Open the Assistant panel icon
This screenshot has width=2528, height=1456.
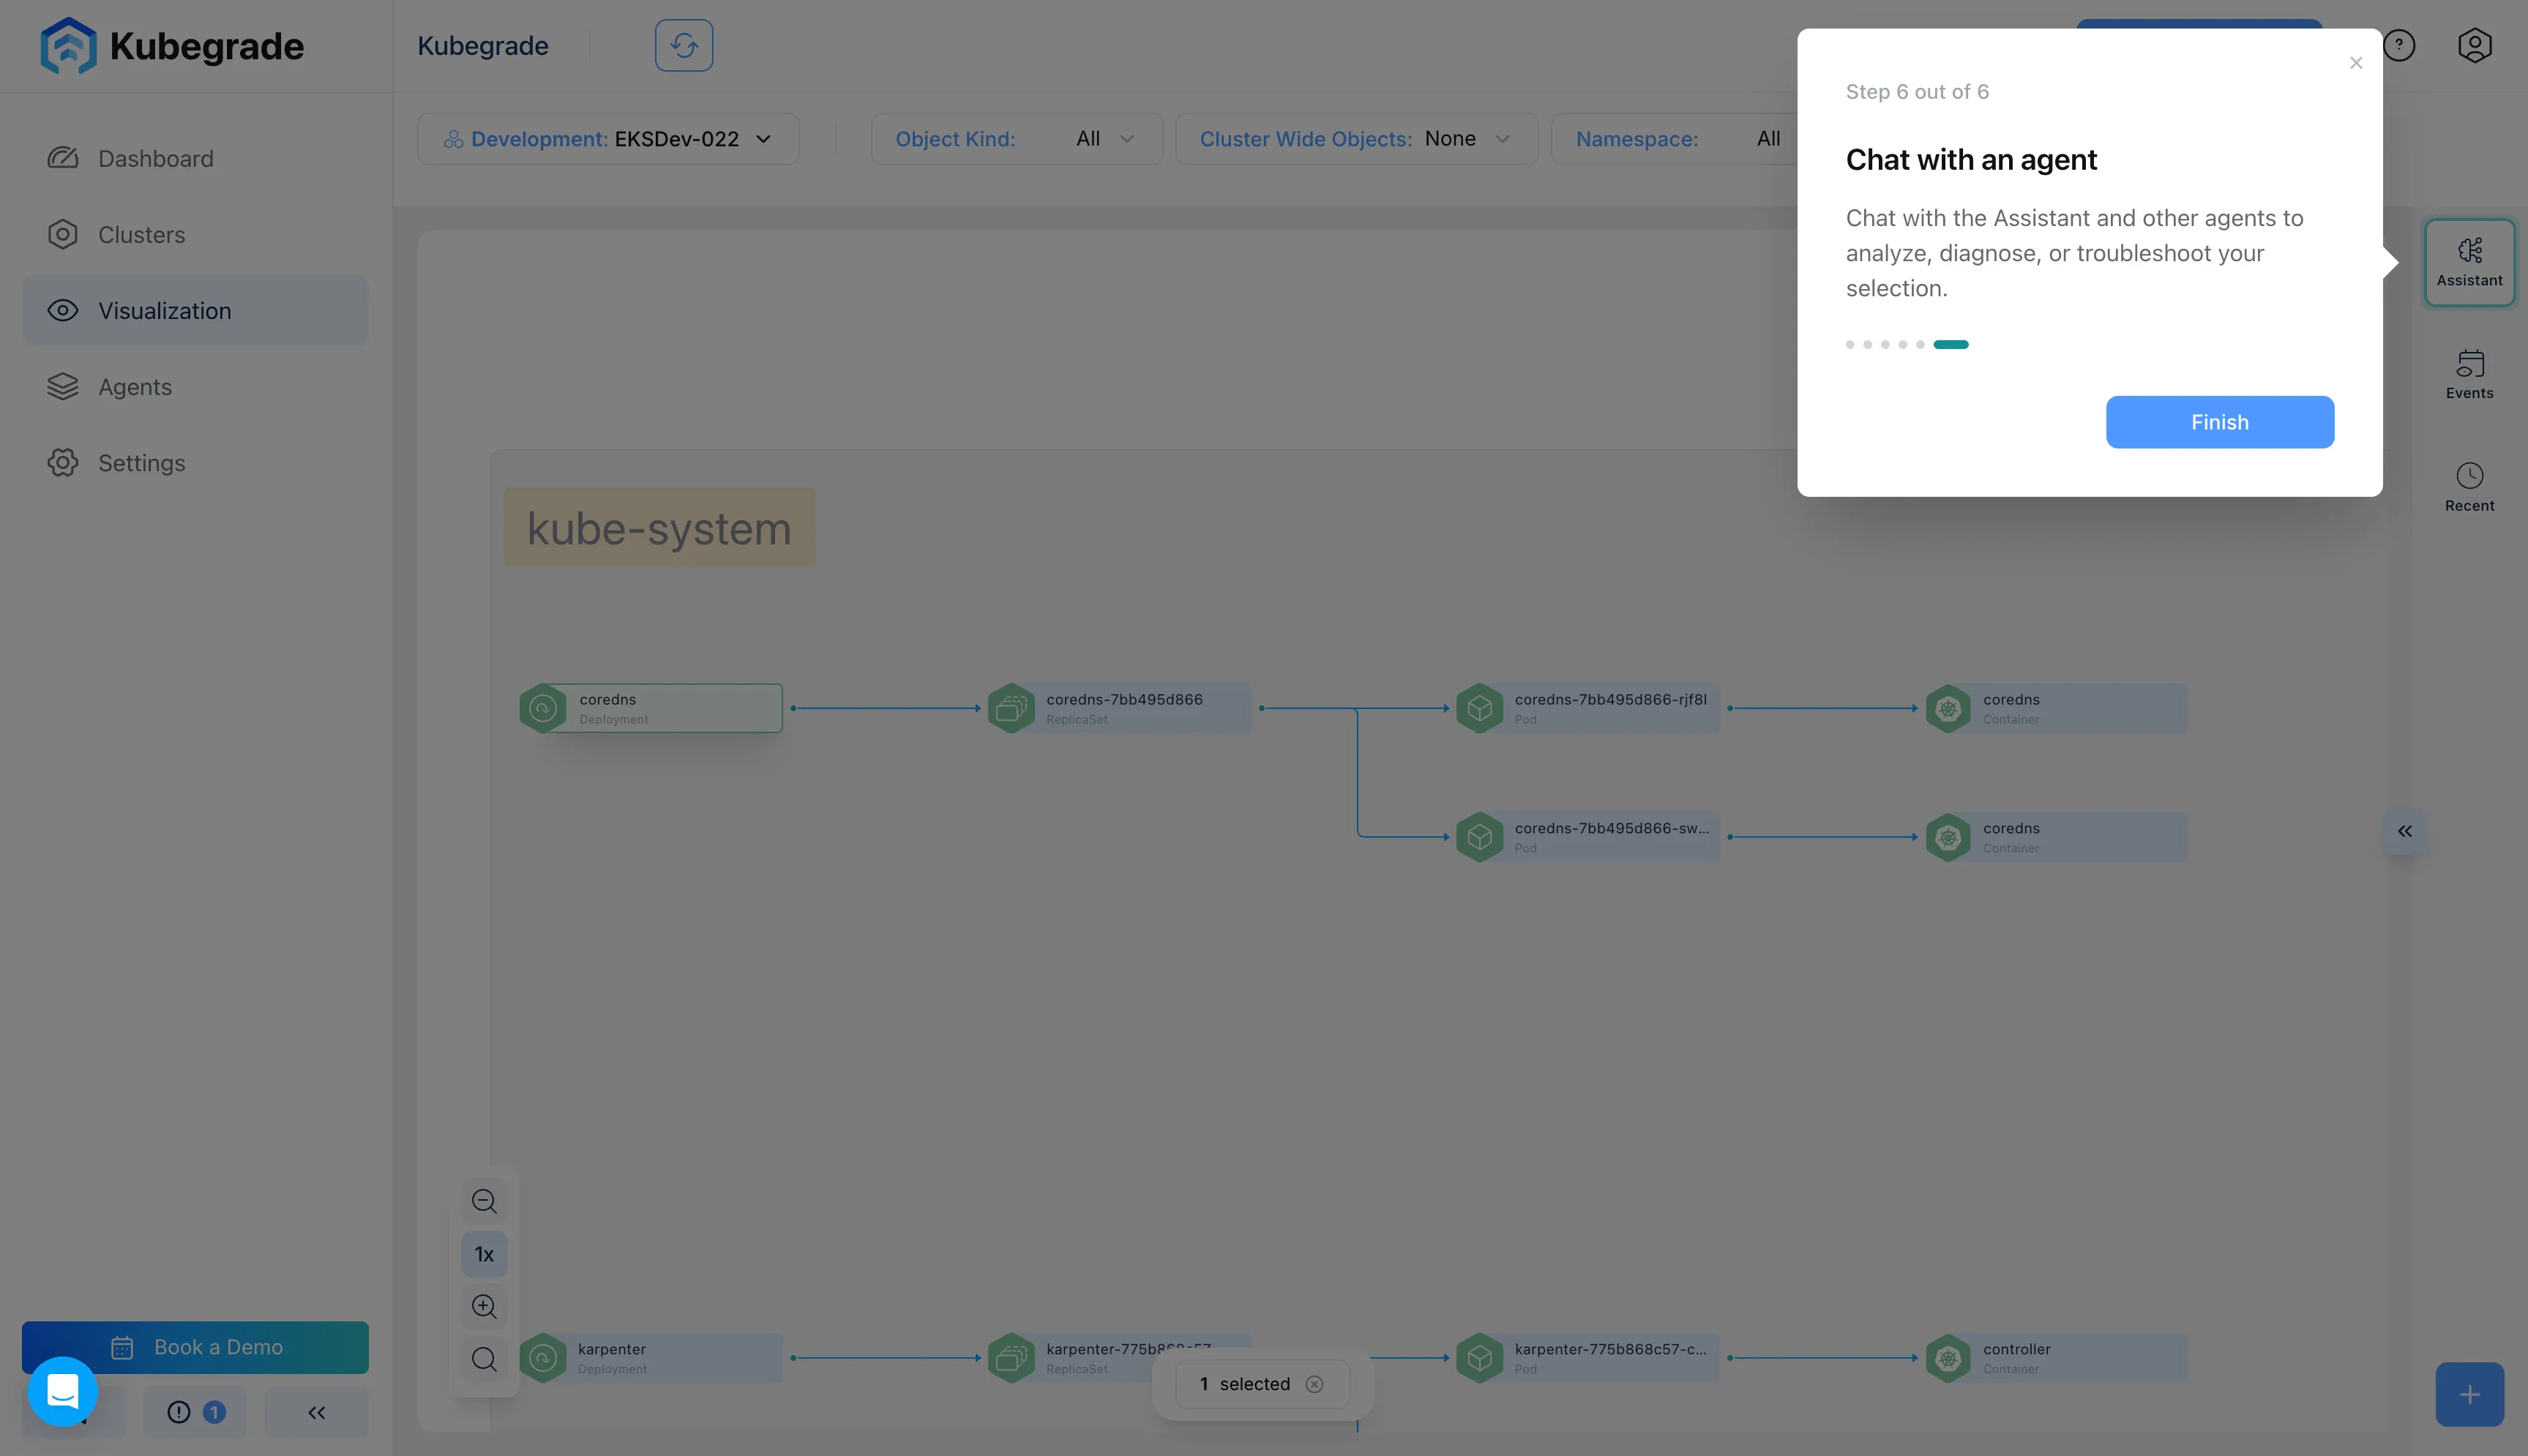[x=2469, y=262]
